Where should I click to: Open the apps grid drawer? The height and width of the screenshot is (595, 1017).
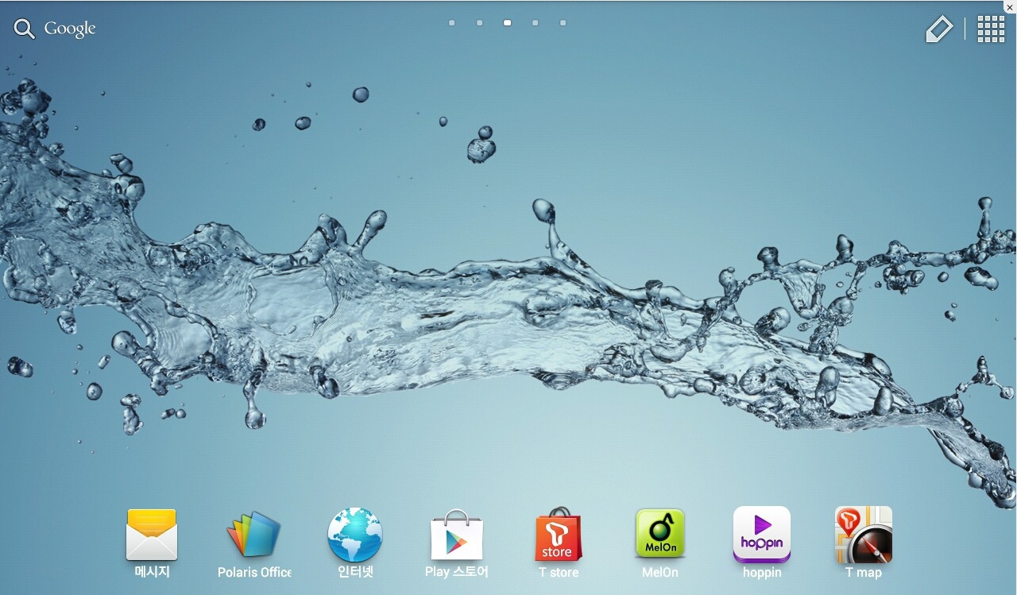[991, 29]
